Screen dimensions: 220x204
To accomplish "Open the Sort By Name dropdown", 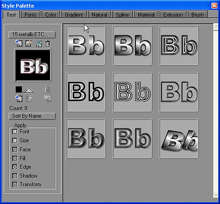I will pos(32,116).
